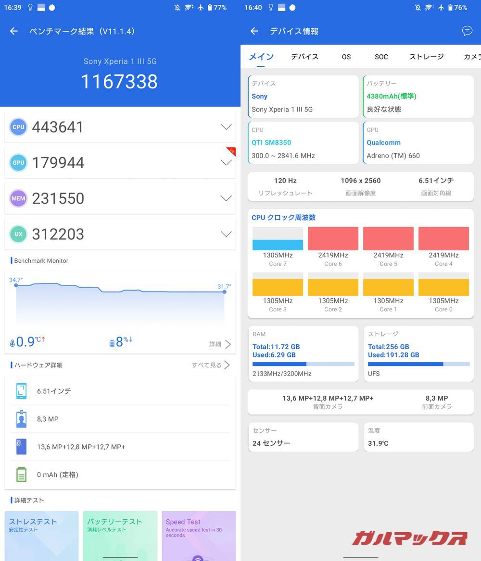
Task: Switch to the ストレージ tab
Action: click(427, 57)
